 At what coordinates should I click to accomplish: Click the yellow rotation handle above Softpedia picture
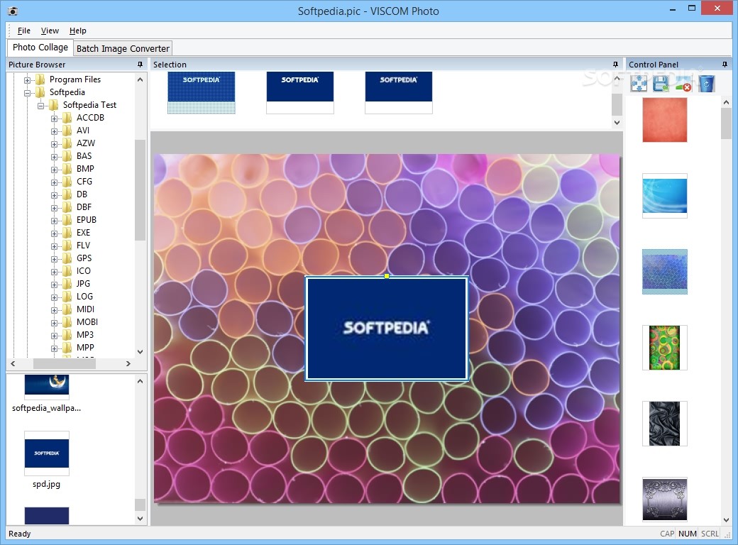point(387,276)
